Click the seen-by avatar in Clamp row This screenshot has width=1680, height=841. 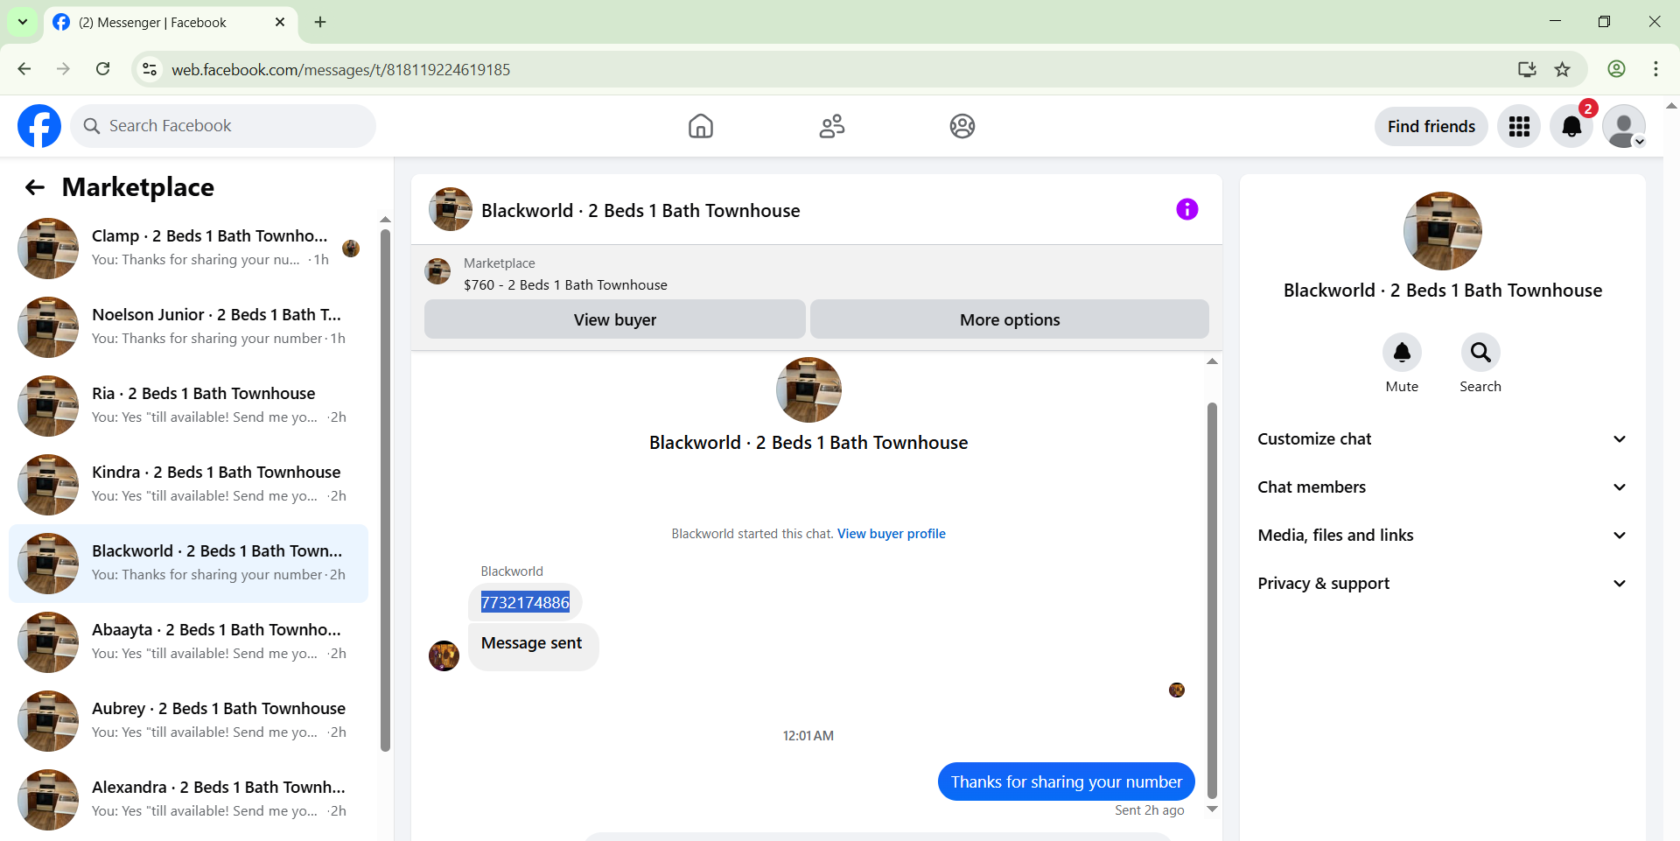point(351,249)
